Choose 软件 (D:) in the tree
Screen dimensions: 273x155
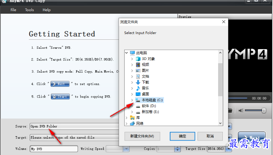[149, 106]
